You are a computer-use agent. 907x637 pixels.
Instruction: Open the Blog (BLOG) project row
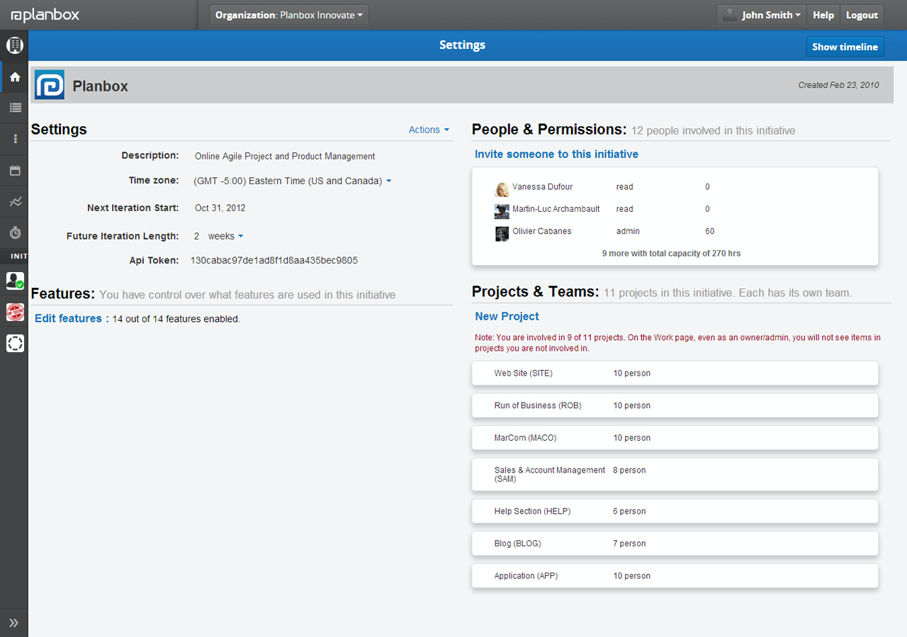coord(675,544)
